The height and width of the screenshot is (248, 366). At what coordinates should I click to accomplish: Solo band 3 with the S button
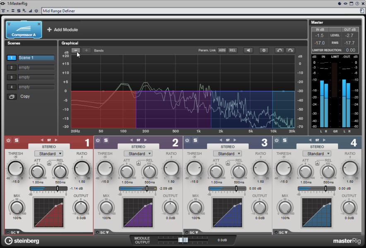coord(195,140)
